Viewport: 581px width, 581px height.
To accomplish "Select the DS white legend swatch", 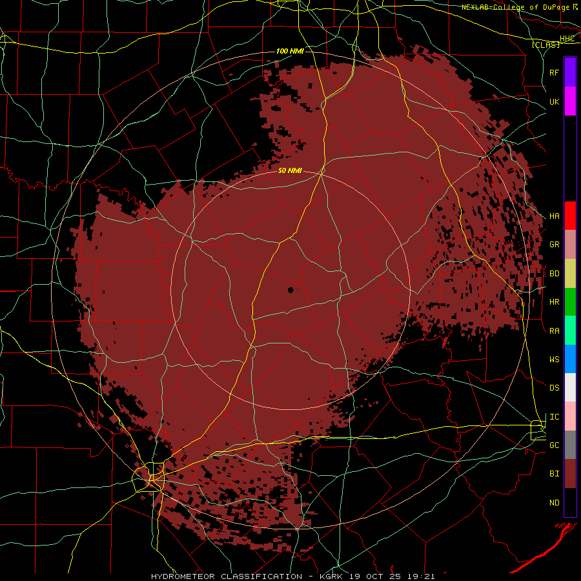I will coord(570,387).
